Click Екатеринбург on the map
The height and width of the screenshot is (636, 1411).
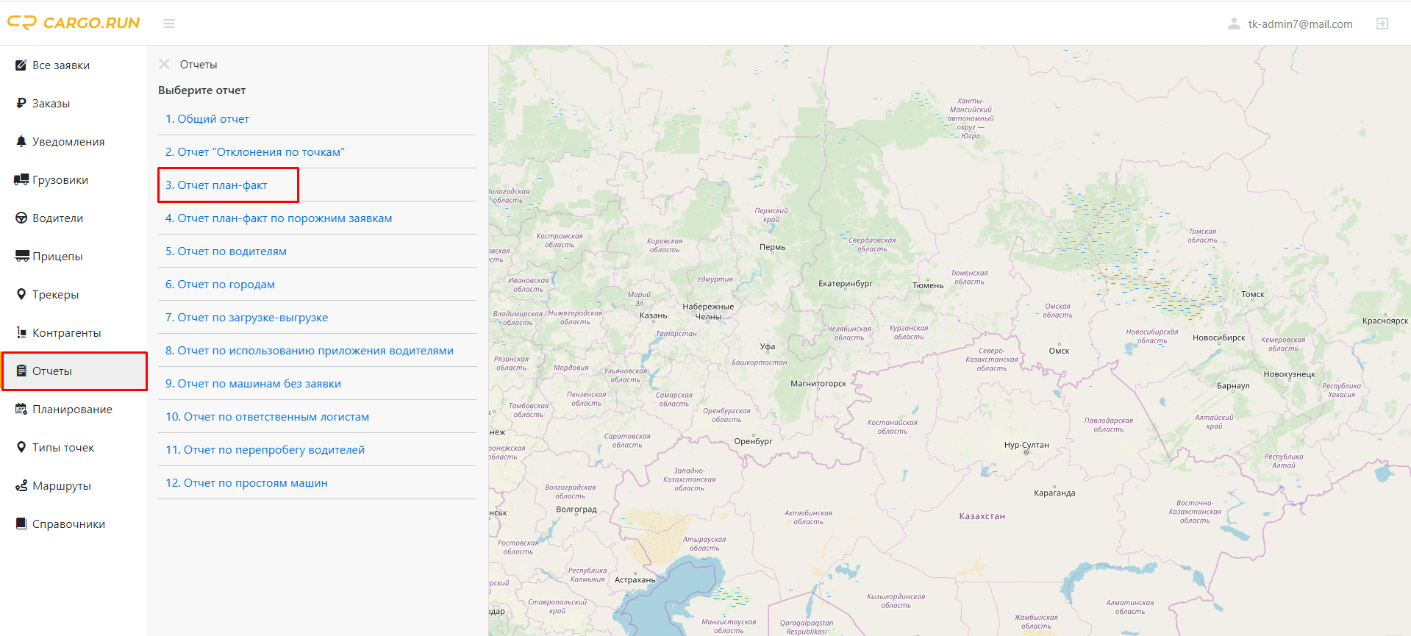(x=846, y=283)
